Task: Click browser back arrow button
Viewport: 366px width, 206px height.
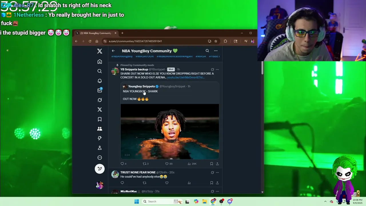Action: (x=76, y=41)
